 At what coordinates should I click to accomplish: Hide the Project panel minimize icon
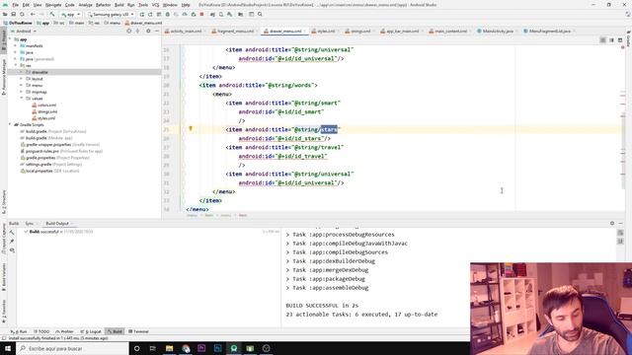coord(157,31)
